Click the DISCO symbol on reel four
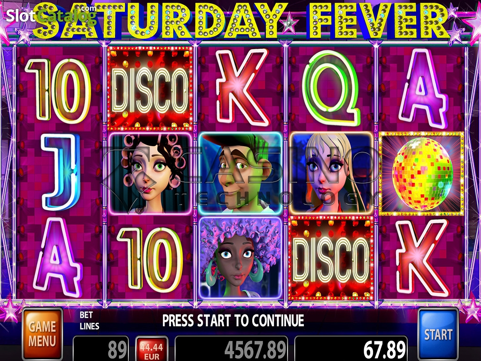The width and height of the screenshot is (481, 361). coord(331,259)
